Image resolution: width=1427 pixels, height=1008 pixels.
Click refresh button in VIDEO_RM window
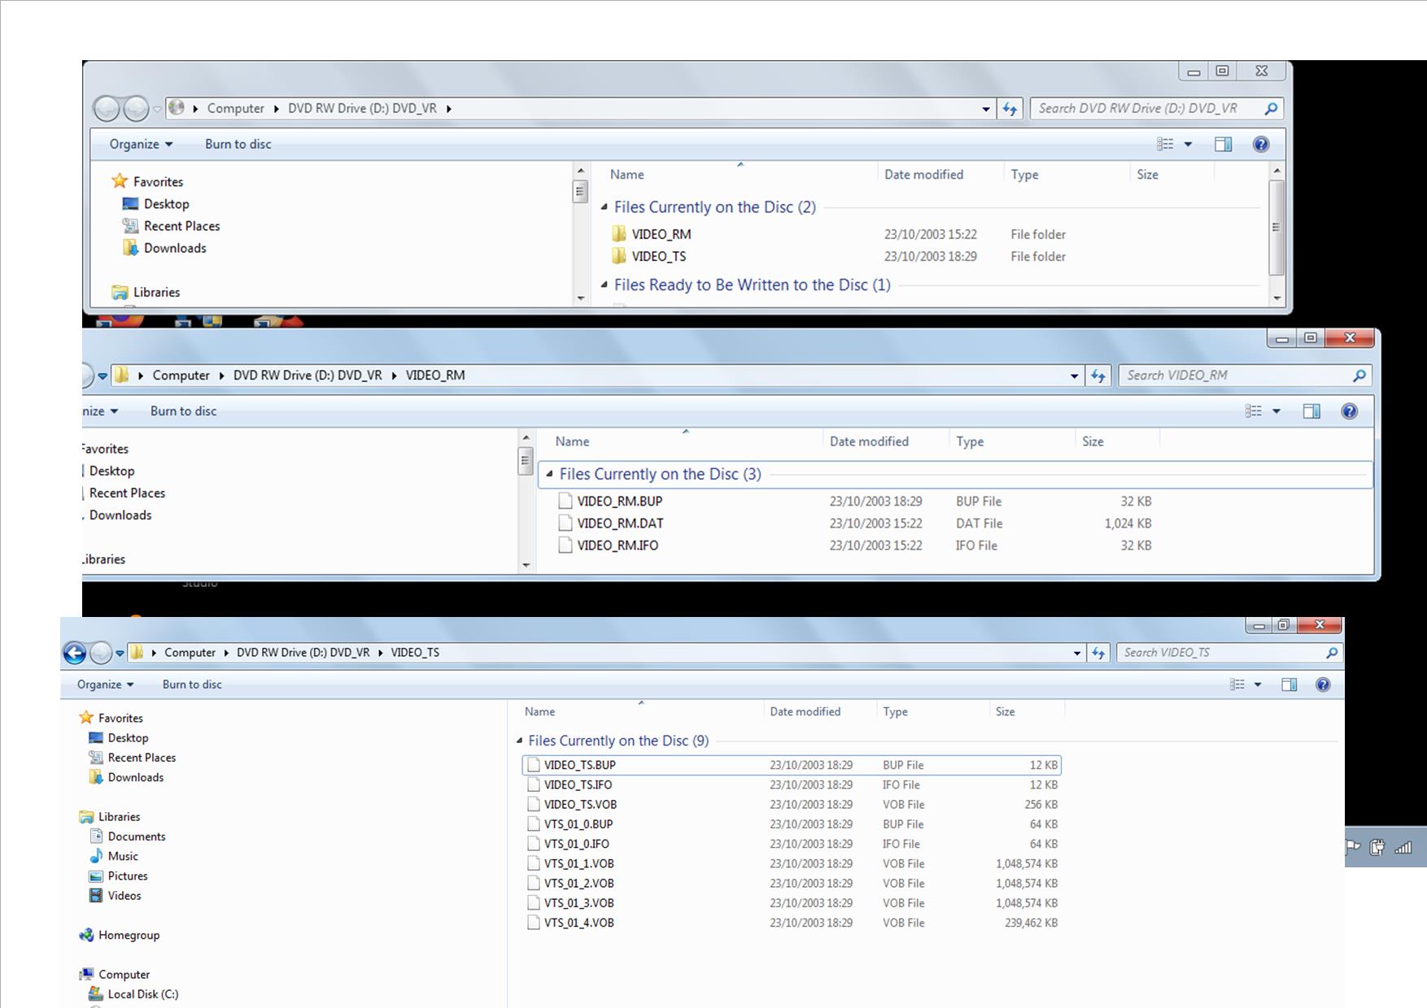[x=1098, y=376]
